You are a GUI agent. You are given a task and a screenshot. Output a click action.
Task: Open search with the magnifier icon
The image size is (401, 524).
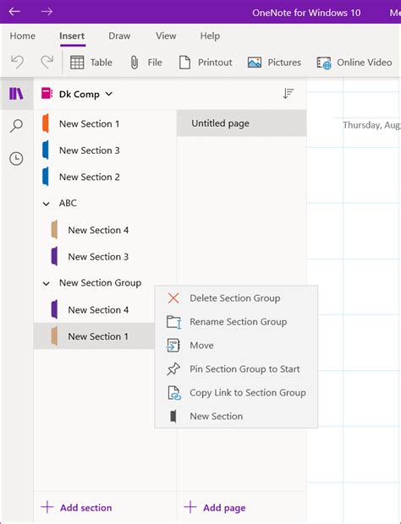(16, 126)
